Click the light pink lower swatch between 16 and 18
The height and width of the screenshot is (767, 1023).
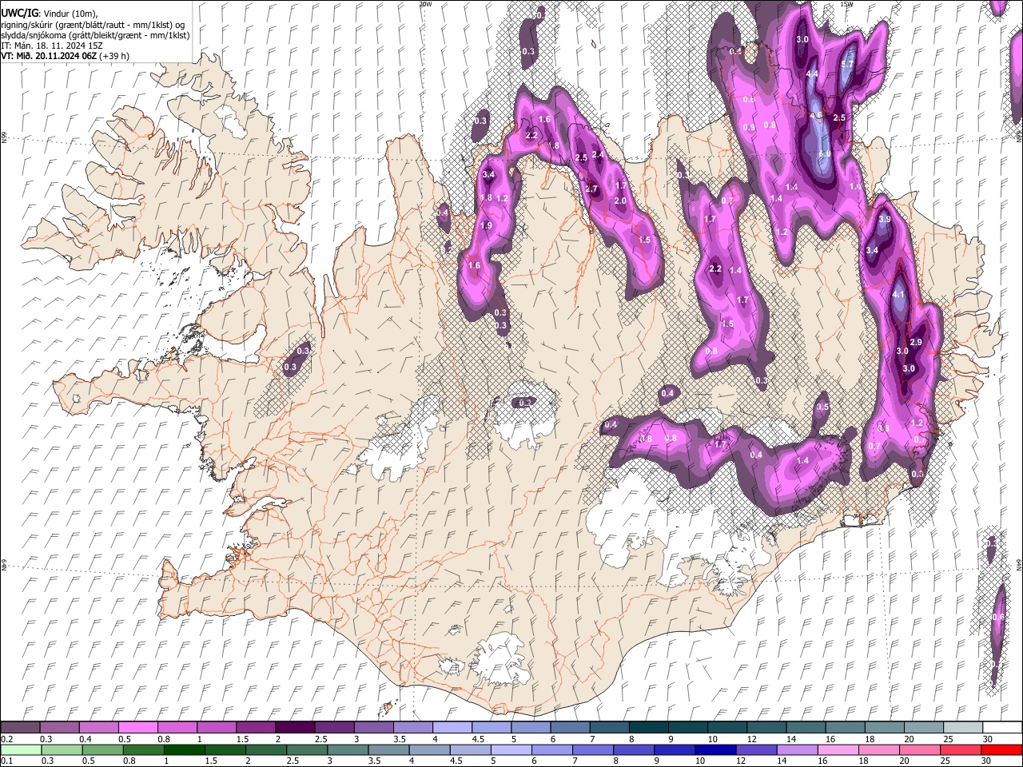[x=838, y=750]
